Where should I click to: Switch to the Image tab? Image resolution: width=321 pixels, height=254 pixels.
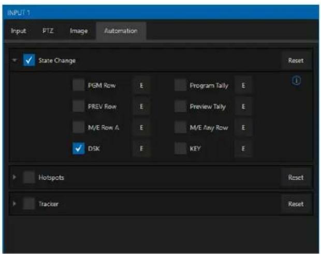(79, 31)
